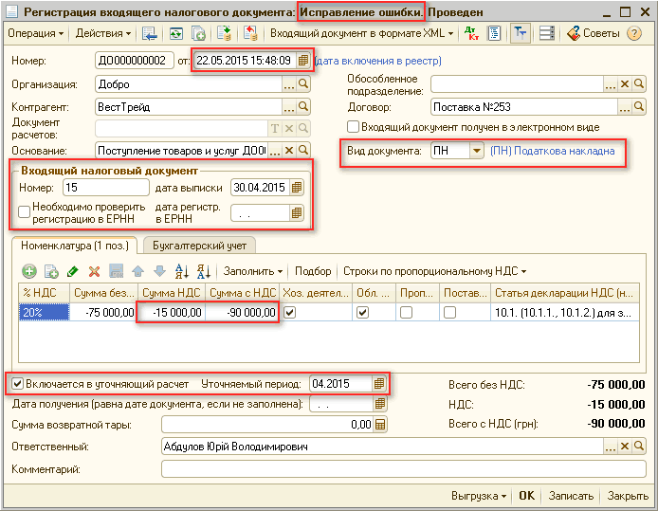Check 'Необходимо проверить регистрацию в ЕРНН'
658x511 pixels.
(23, 212)
